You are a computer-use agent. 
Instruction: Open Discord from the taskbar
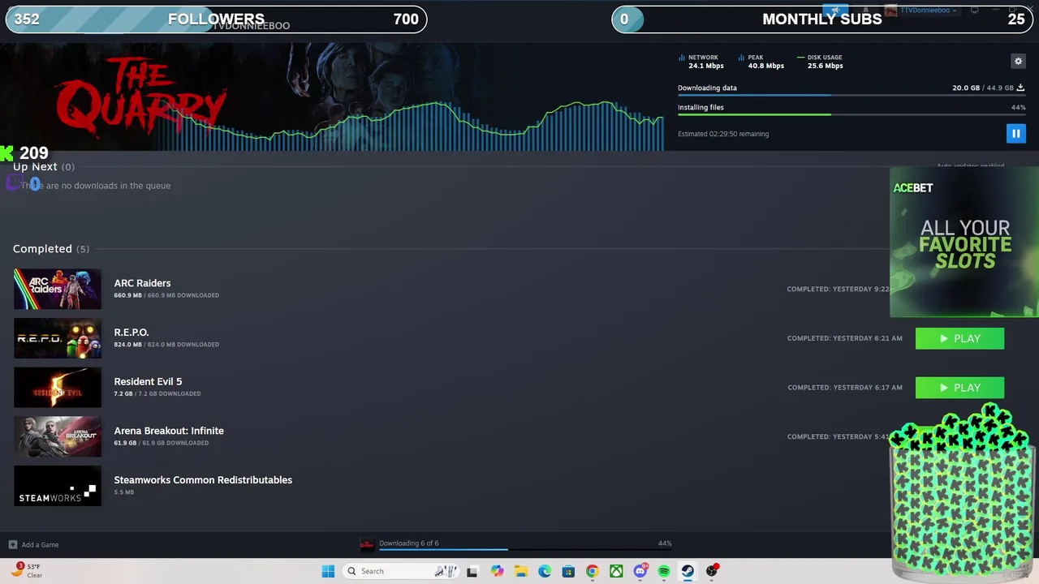click(x=640, y=571)
